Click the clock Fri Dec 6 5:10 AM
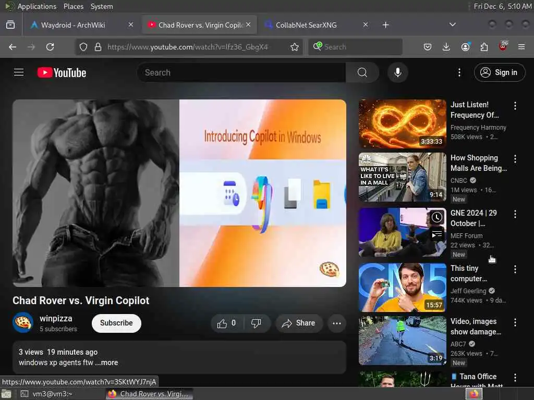Screen dimensions: 534x400 (x=502, y=6)
